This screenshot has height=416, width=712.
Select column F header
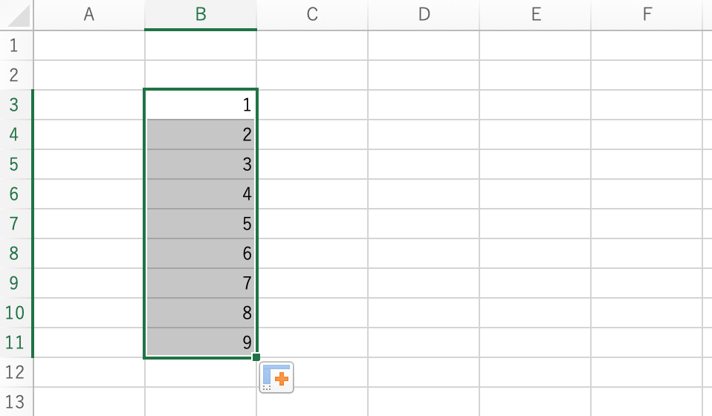(647, 14)
